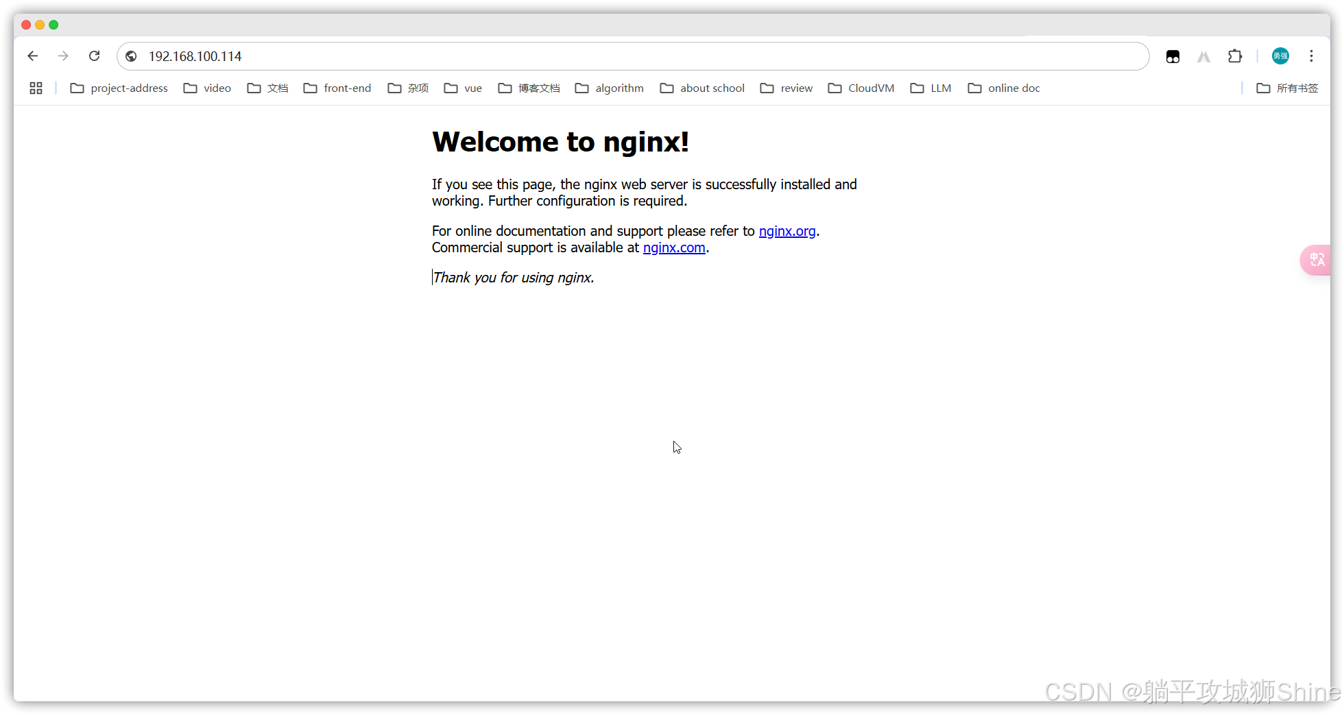Open the LLM bookmark folder
Screen dimensions: 1344x715
tap(931, 88)
